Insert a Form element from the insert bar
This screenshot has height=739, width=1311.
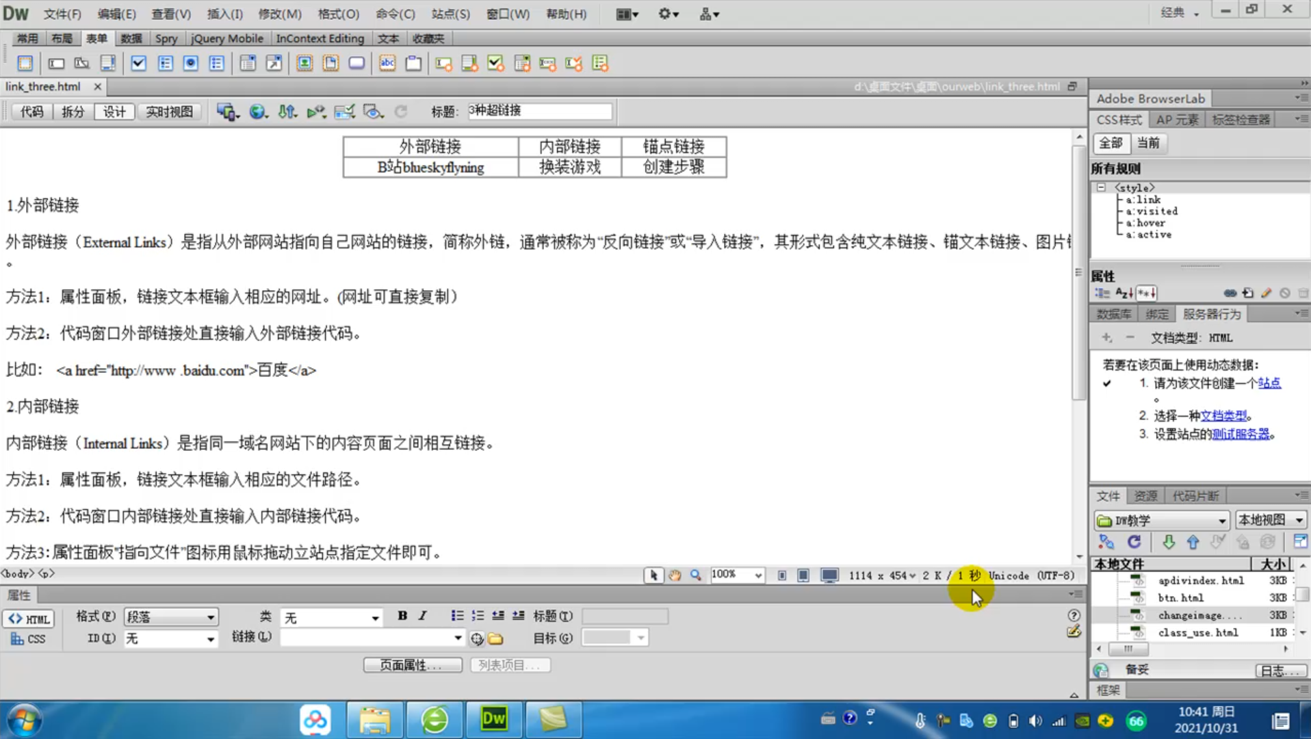click(25, 64)
